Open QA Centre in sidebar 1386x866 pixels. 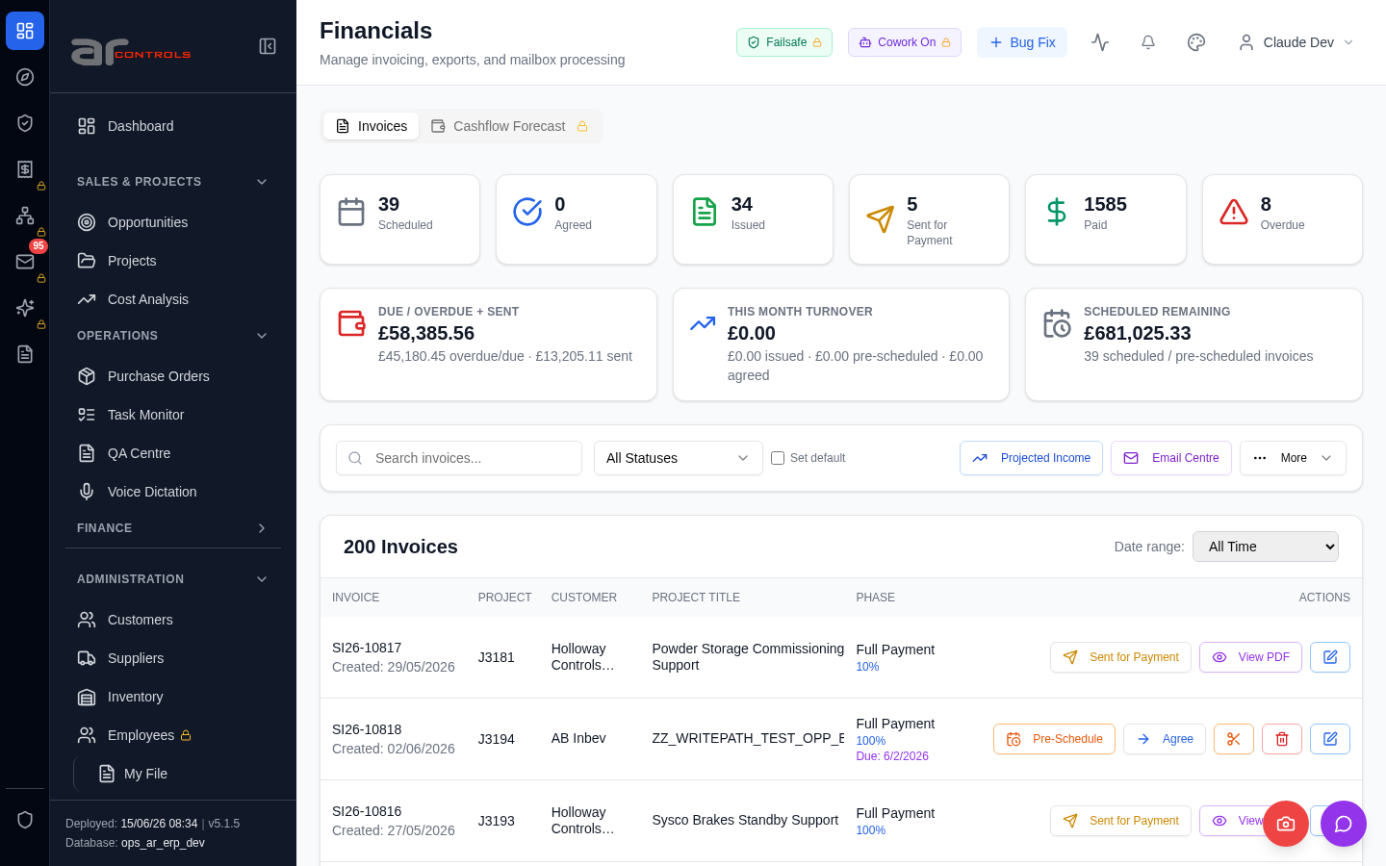pos(173,453)
